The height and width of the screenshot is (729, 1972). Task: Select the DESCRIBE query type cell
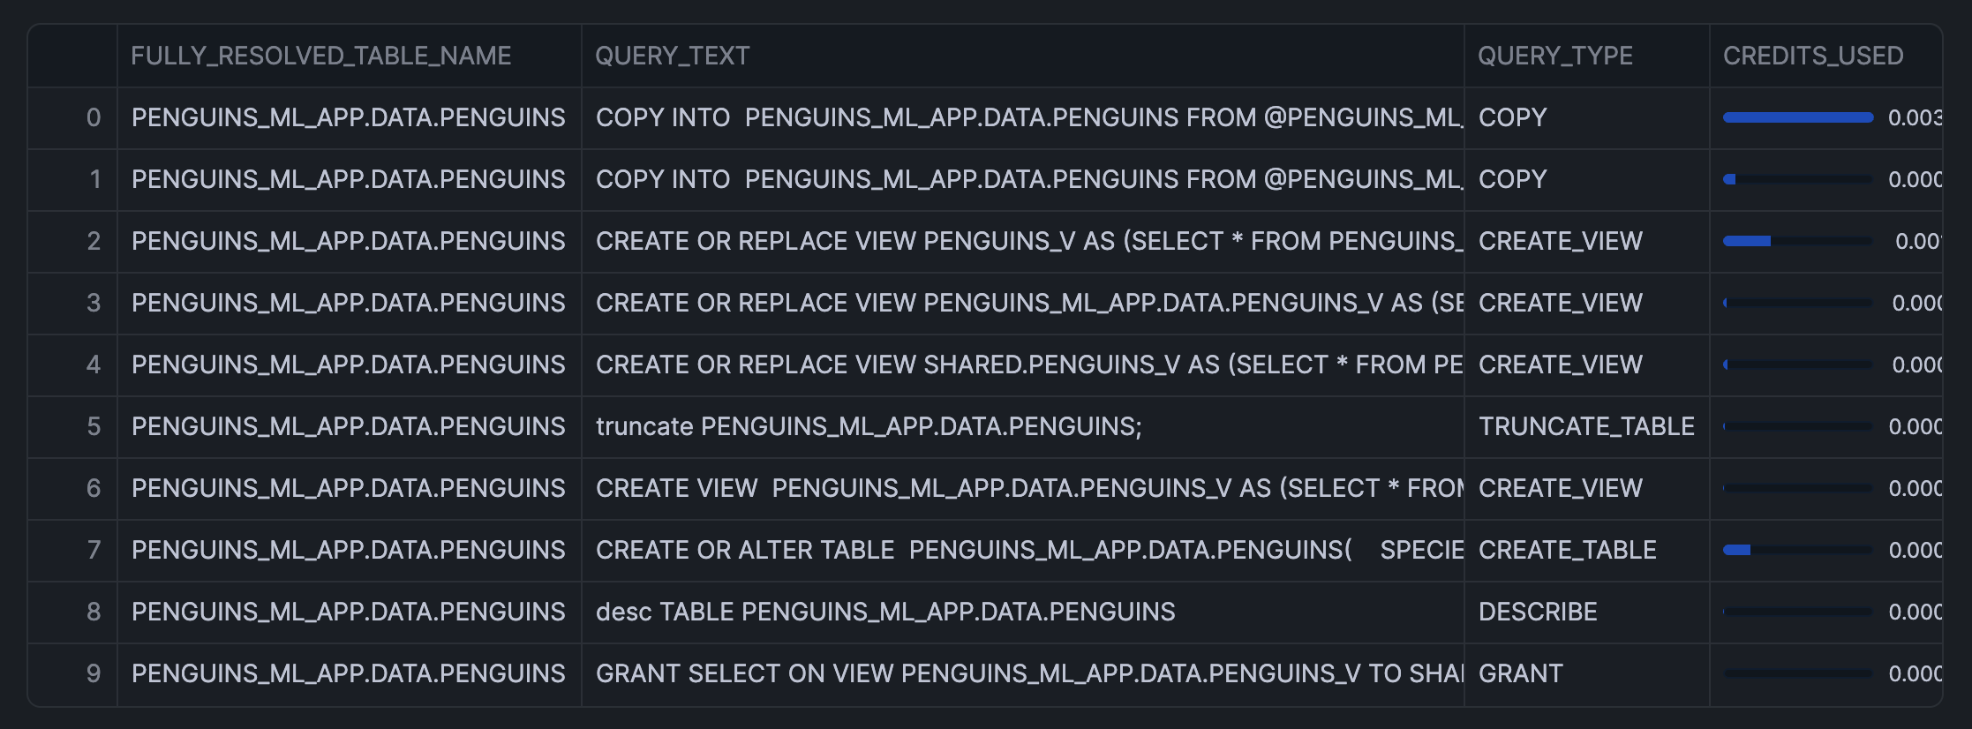(1538, 612)
